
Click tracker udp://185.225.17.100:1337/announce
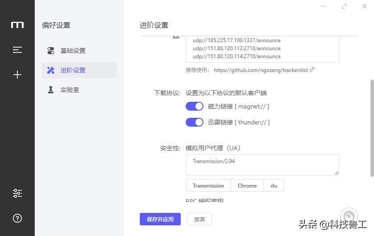point(236,40)
